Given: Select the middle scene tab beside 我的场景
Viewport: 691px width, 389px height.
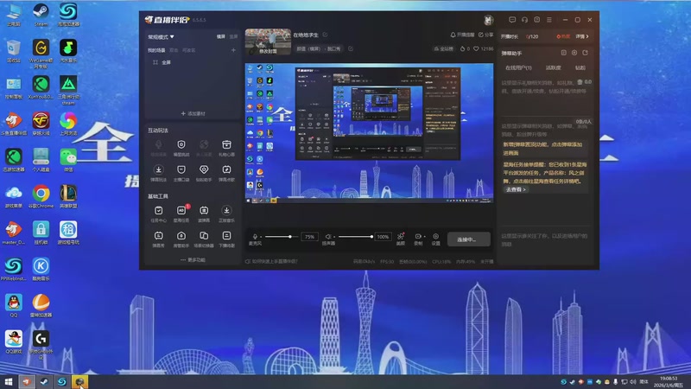Looking at the screenshot, I should tap(174, 50).
